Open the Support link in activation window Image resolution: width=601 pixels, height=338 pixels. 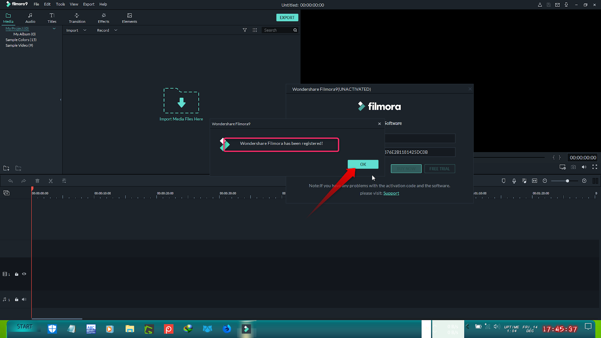391,193
